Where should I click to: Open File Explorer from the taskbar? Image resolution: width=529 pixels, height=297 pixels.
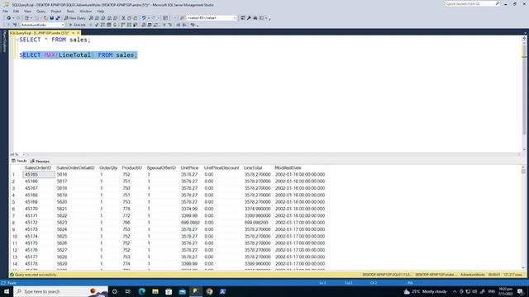click(x=155, y=291)
